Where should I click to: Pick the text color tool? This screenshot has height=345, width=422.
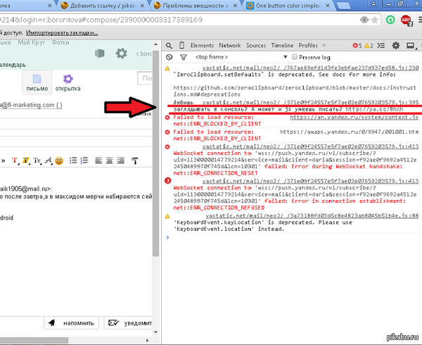[15, 161]
